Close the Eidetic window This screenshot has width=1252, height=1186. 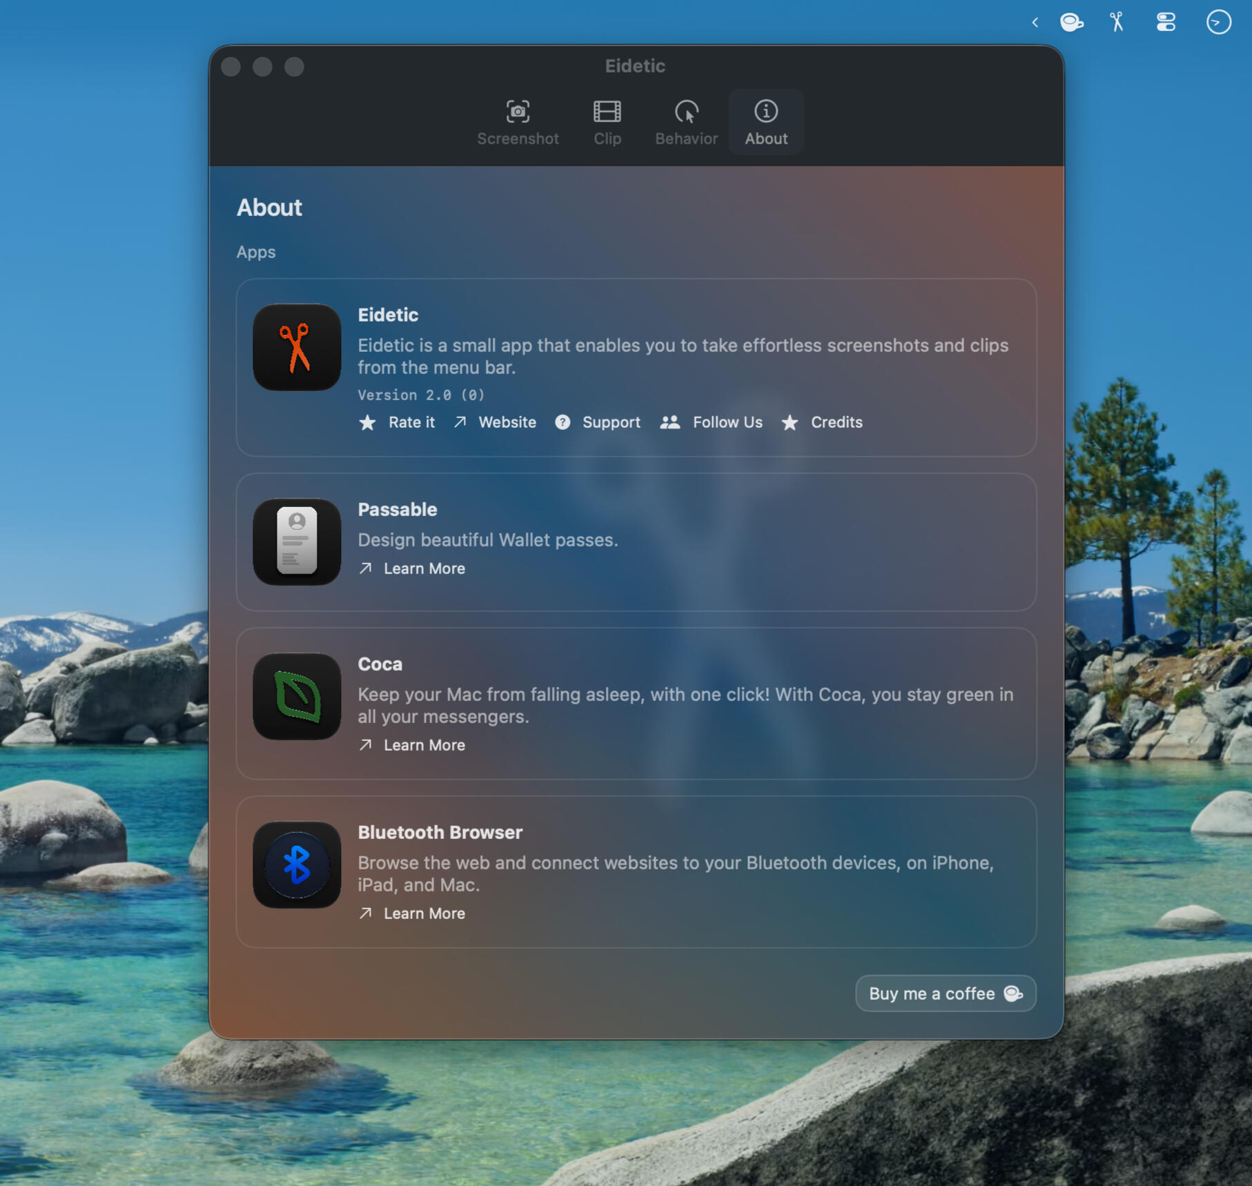pos(231,66)
